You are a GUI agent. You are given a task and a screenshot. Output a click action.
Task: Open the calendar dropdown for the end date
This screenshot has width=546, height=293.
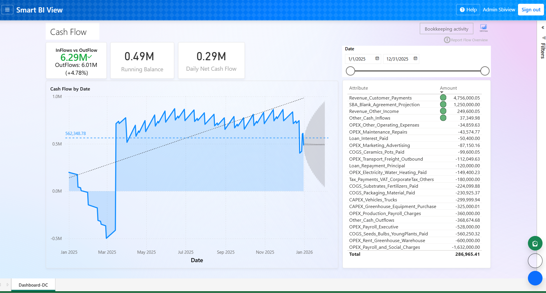[x=415, y=59]
